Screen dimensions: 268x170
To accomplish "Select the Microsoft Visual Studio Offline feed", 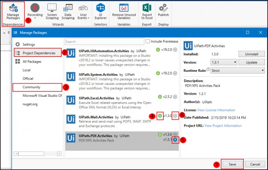I will (x=42, y=95).
